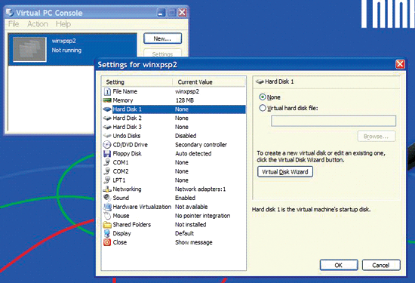Select the Floppy Disk icon

tap(107, 153)
